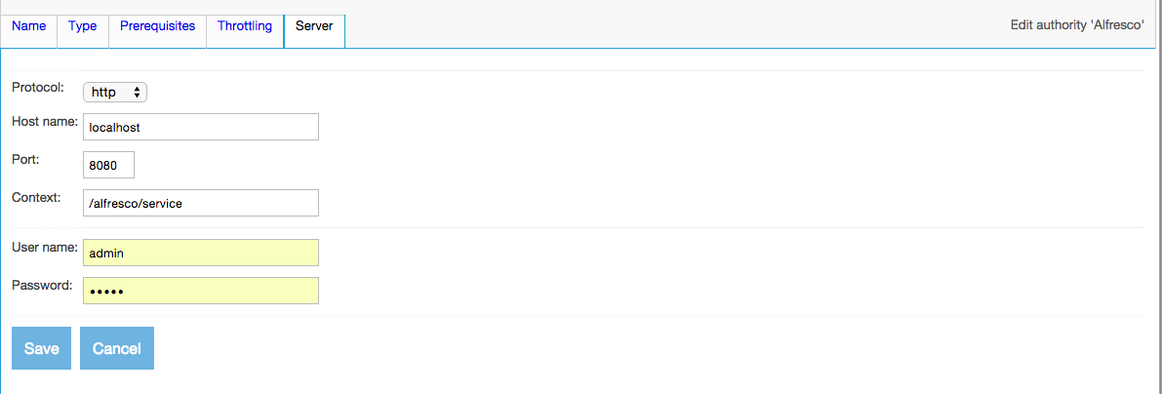
Task: Click the 'Protocol:' label
Action: [38, 87]
